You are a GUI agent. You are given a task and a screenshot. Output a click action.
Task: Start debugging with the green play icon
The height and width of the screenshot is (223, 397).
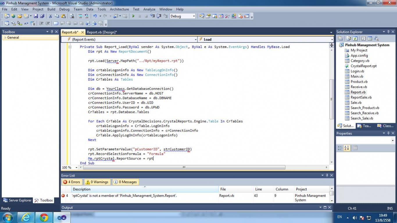133,16
